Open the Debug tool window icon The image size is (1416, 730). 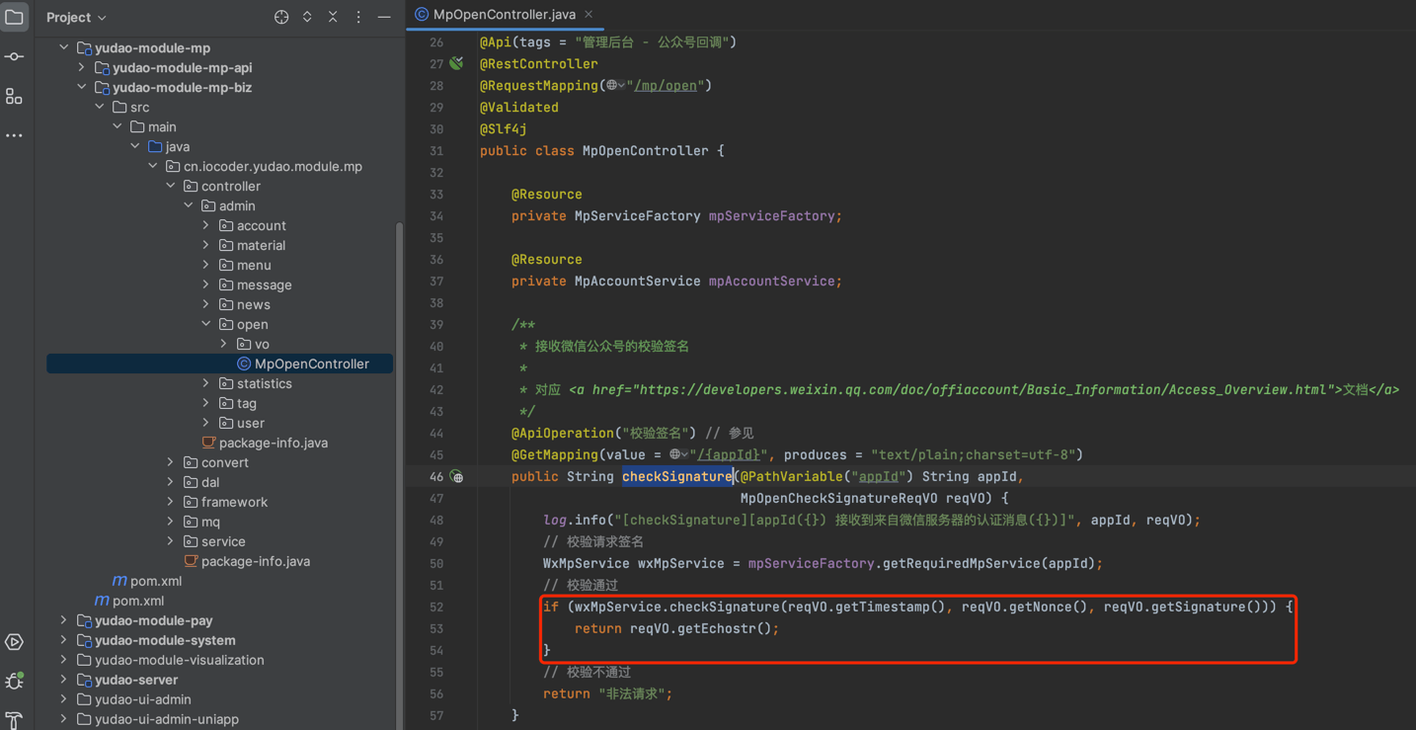click(14, 682)
